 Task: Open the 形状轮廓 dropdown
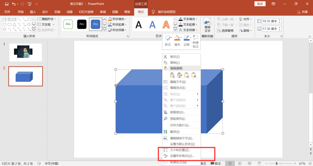(x=117, y=24)
